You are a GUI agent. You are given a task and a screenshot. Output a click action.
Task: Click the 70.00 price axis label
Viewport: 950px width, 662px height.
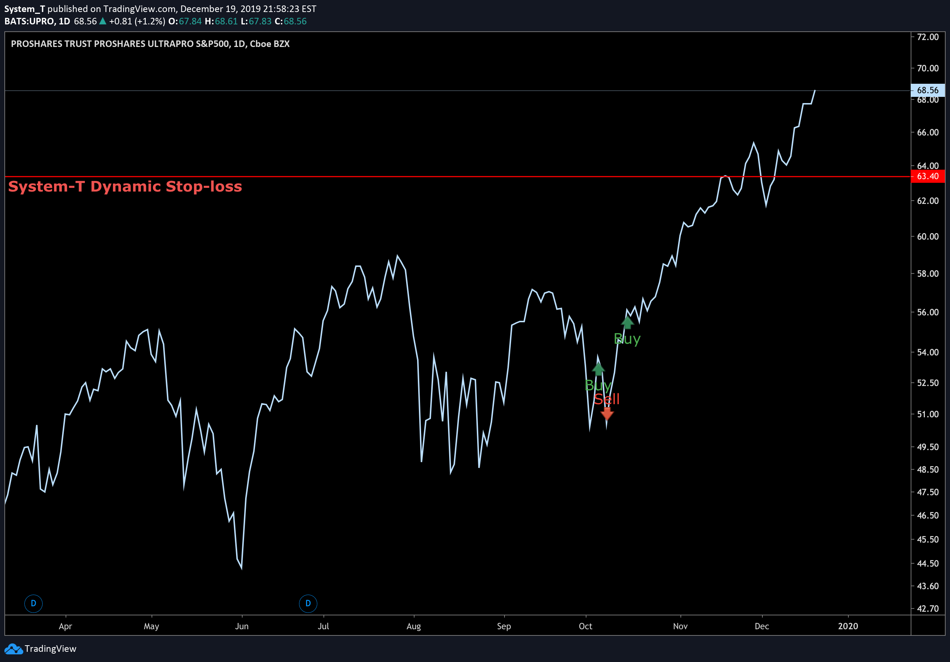point(928,68)
